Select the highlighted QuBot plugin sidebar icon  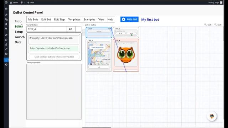[x=6, y=60]
